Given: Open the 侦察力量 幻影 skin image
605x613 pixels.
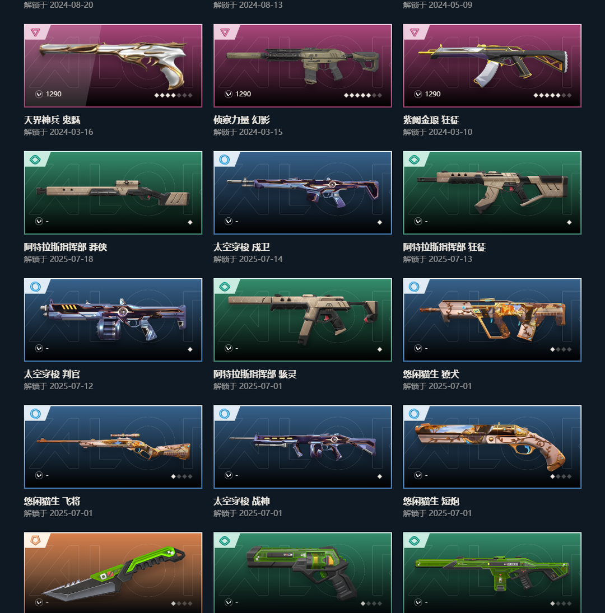Looking at the screenshot, I should point(302,65).
